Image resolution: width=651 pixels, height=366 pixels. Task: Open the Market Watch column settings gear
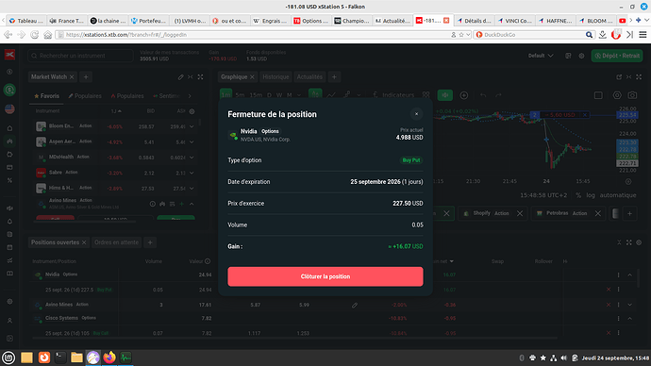(x=192, y=111)
